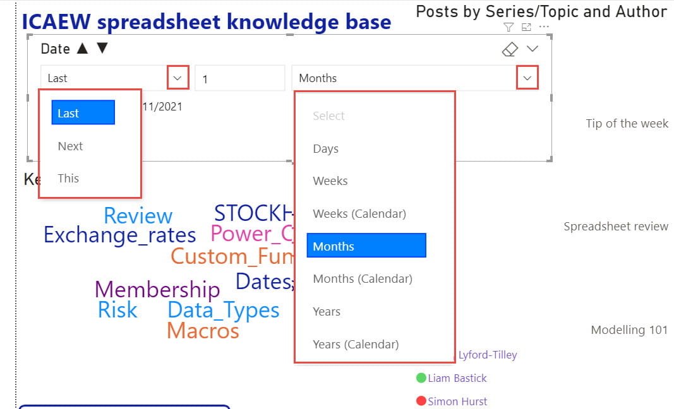Click the filter funnel icon on slicer

(509, 27)
